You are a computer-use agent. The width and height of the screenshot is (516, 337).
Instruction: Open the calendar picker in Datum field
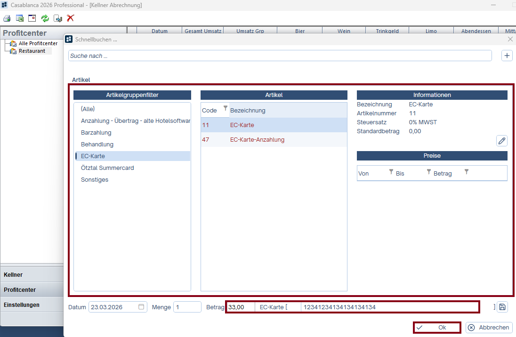click(x=141, y=307)
